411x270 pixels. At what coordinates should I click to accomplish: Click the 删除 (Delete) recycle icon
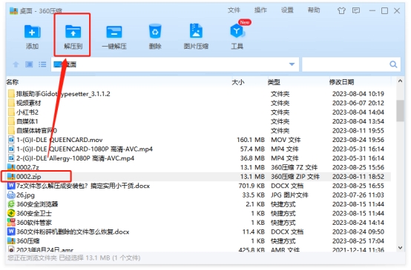(155, 31)
